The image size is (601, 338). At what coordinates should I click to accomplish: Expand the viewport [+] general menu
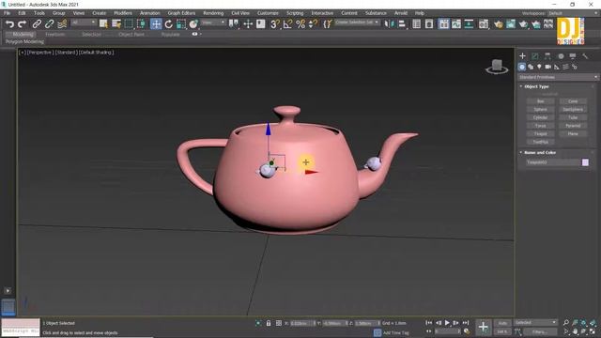(x=23, y=53)
